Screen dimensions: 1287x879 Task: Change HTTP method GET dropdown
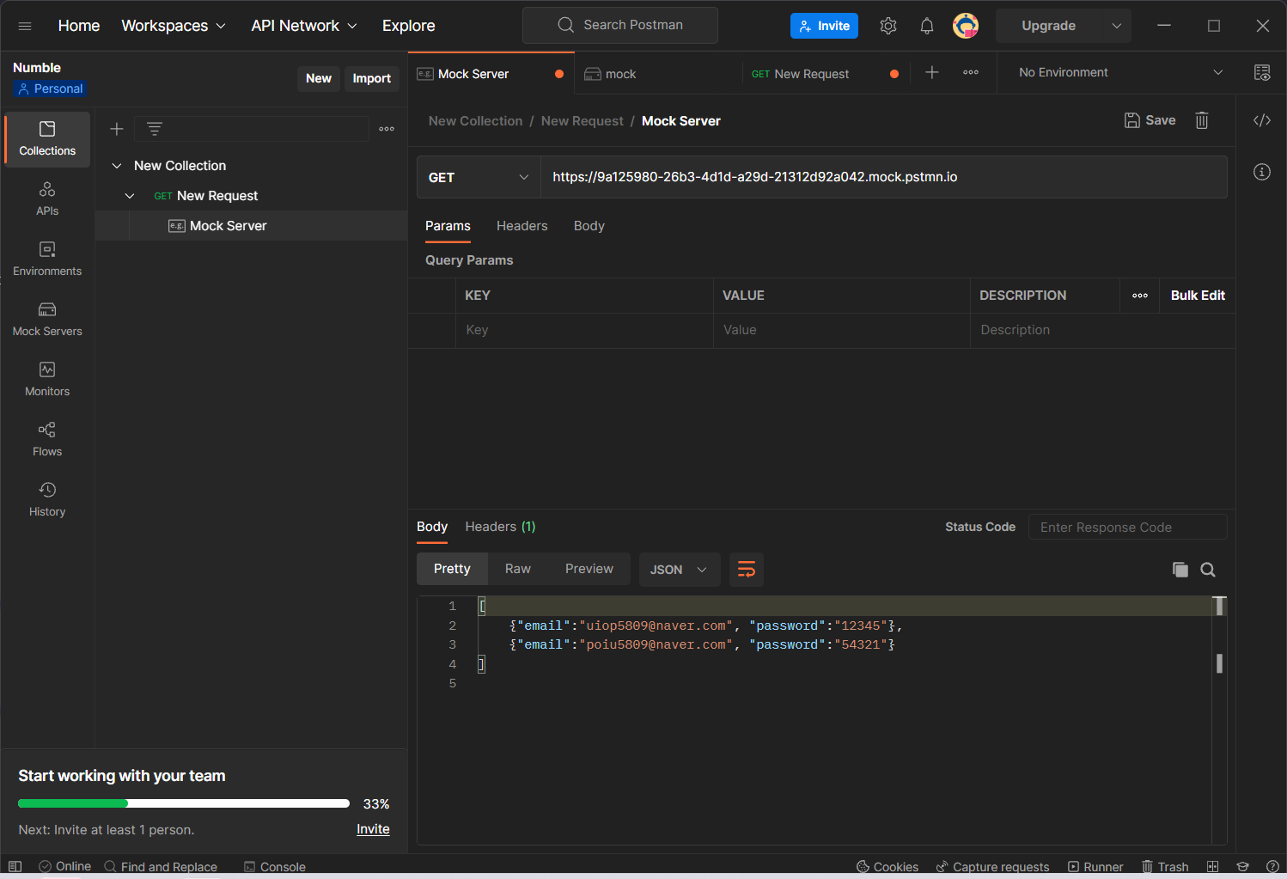(x=479, y=177)
